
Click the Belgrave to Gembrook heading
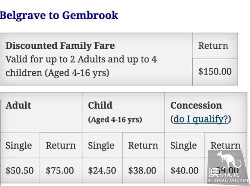point(59,16)
